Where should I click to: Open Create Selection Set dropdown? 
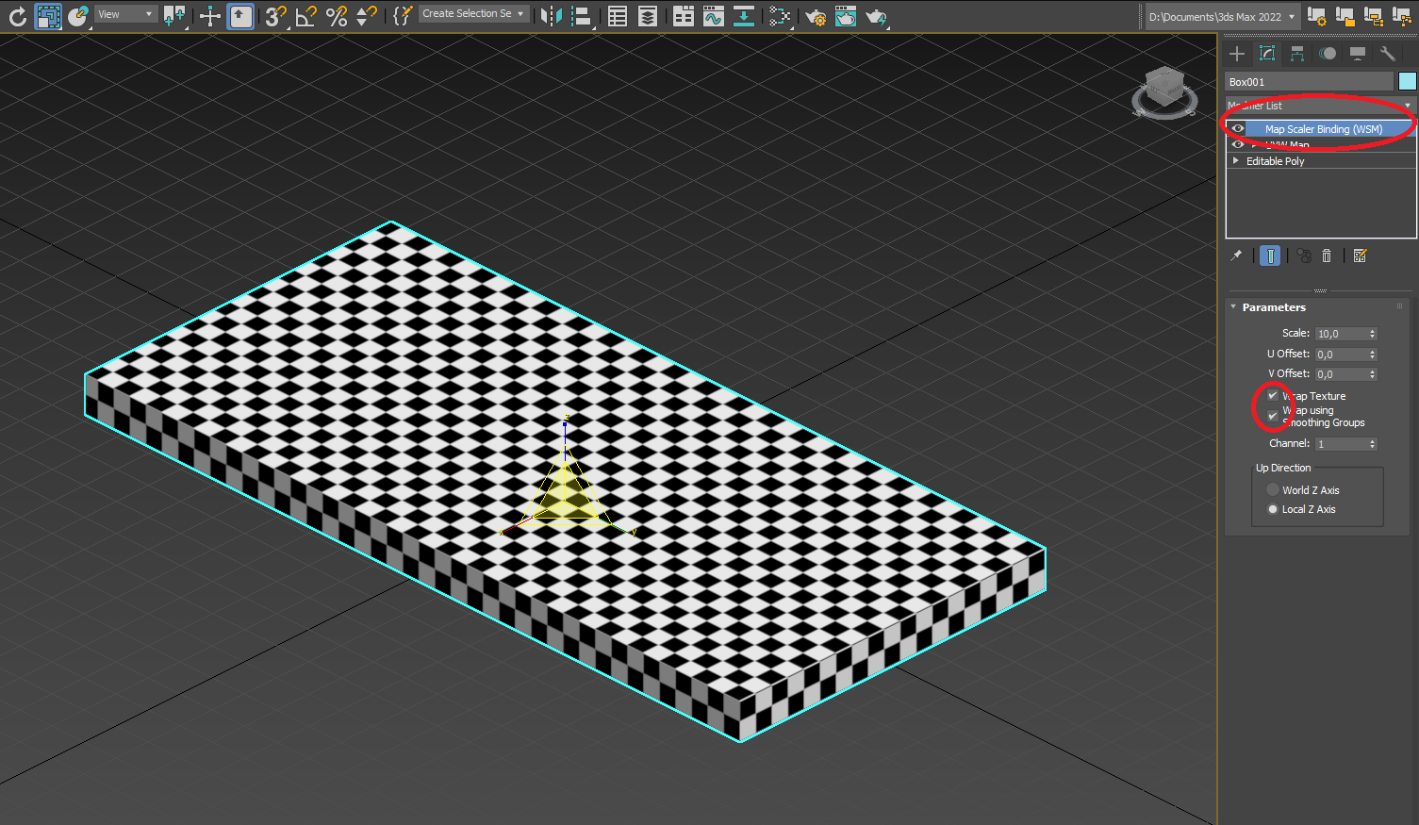pos(472,14)
